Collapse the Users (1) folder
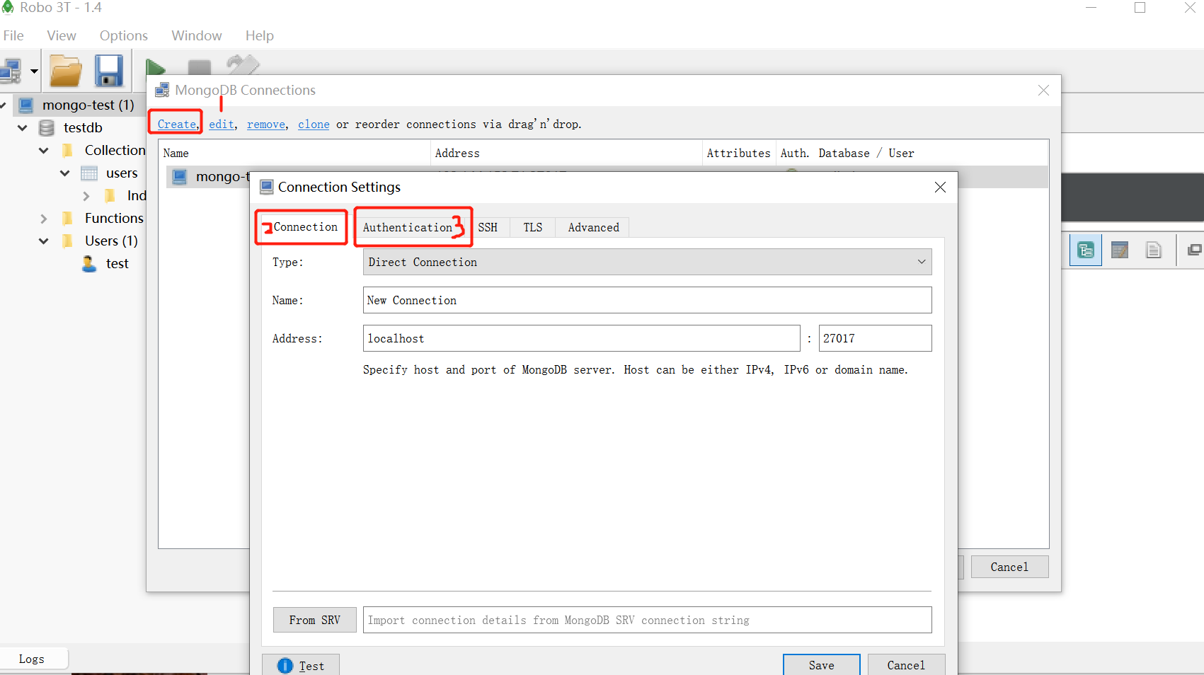This screenshot has height=675, width=1204. pos(44,241)
